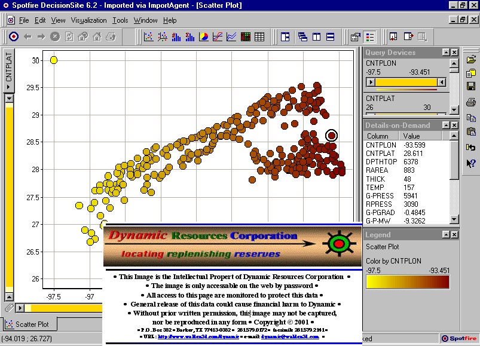
Task: Toggle the properties panel toolbar button
Action: tap(356, 37)
